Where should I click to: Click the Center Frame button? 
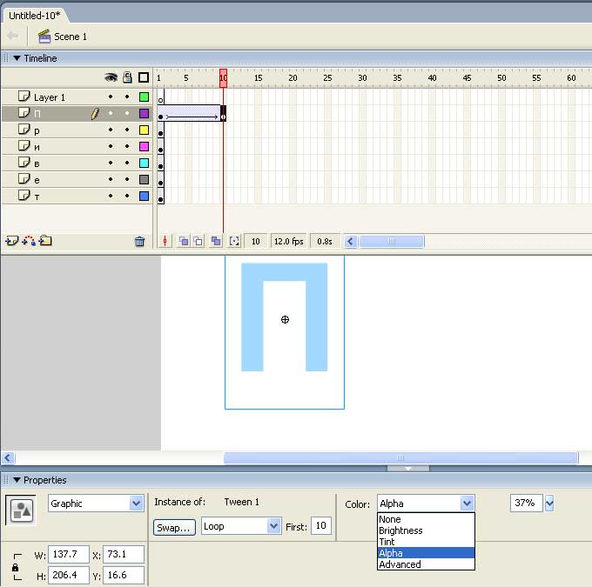[x=165, y=242]
